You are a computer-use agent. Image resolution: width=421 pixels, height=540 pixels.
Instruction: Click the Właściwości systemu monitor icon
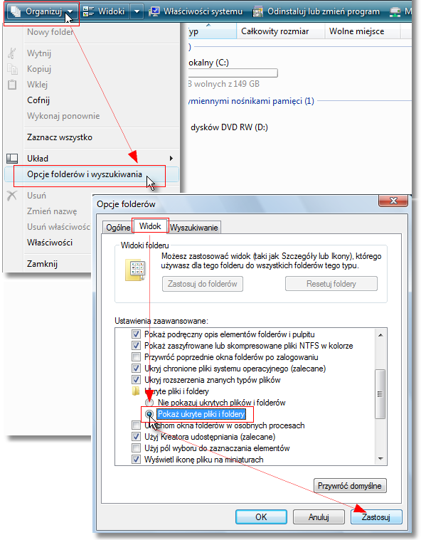[154, 11]
